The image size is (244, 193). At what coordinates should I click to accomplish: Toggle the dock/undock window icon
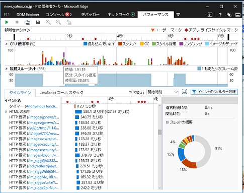[238, 15]
